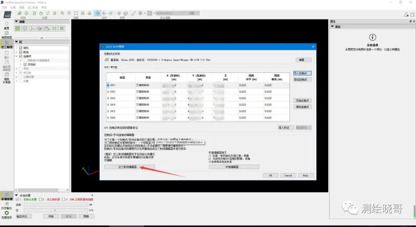Viewport: 416px width, 227px height.
Task: Open the View menu
Action: click(22, 7)
